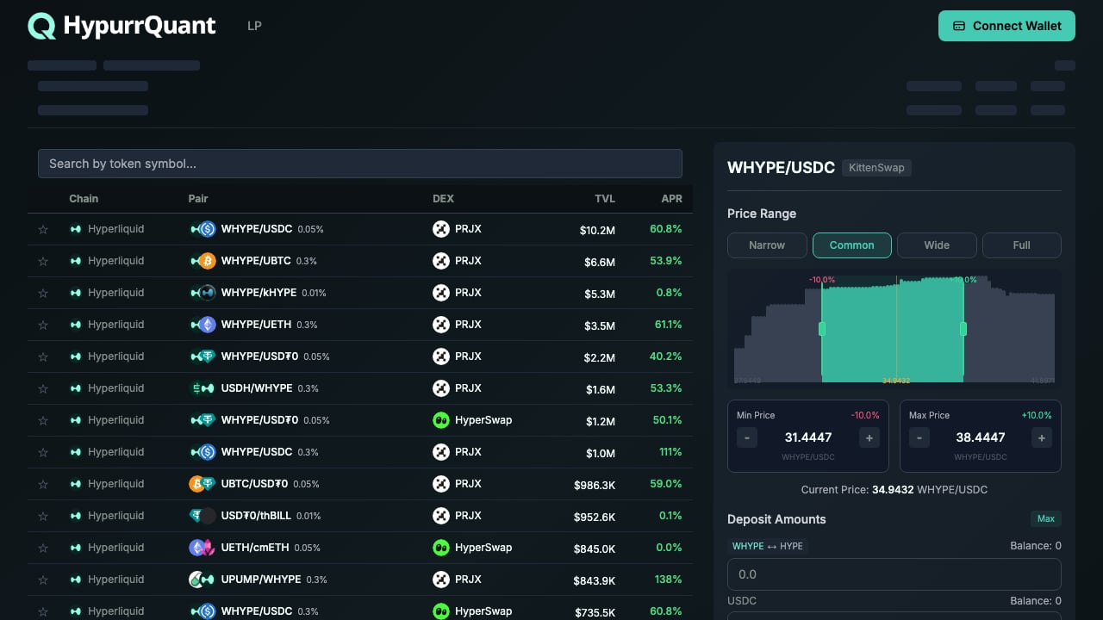Click the Hyperliquid chain icon in the WHYPE/kHYPE row
1103x620 pixels.
pyautogui.click(x=76, y=293)
